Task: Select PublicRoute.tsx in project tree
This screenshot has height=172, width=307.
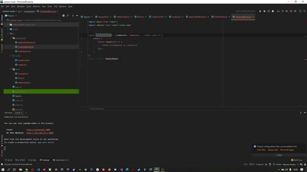Action: click(x=24, y=52)
